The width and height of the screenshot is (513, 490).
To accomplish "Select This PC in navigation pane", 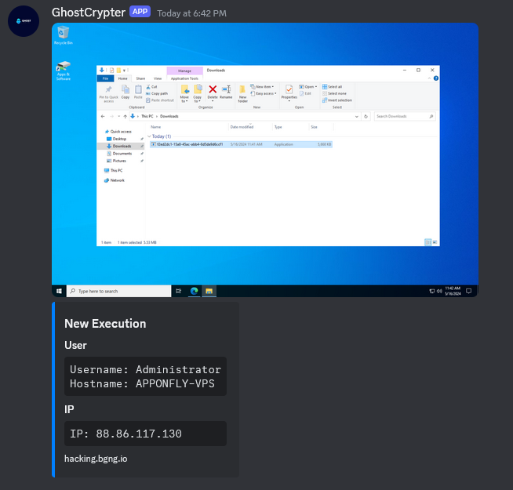I will click(114, 170).
